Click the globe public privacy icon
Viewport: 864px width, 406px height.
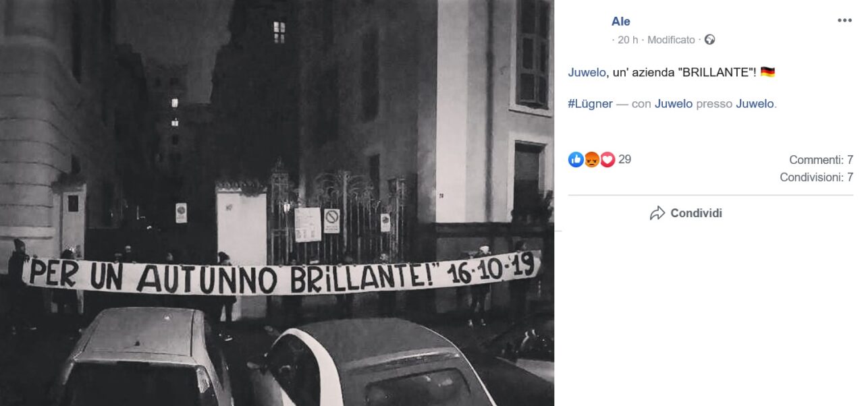point(709,40)
